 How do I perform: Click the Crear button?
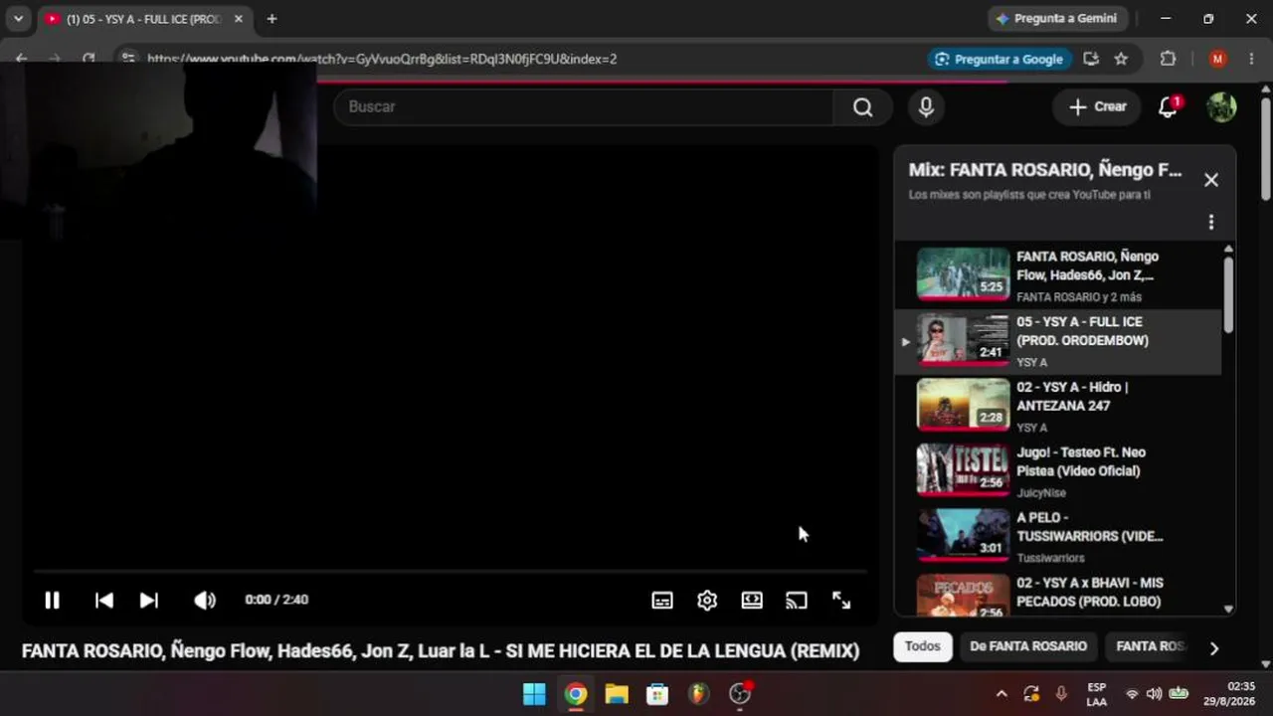(x=1097, y=107)
